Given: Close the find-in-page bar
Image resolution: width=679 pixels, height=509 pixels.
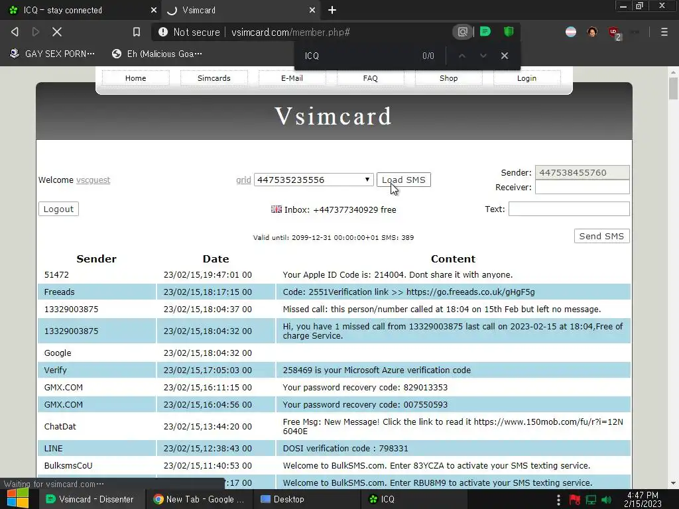Looking at the screenshot, I should [x=505, y=56].
